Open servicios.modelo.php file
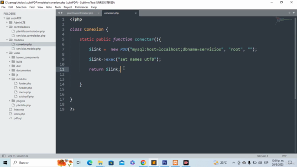 click(x=28, y=49)
